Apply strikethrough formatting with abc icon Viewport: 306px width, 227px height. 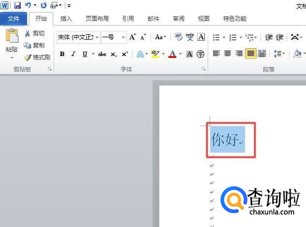[102, 54]
